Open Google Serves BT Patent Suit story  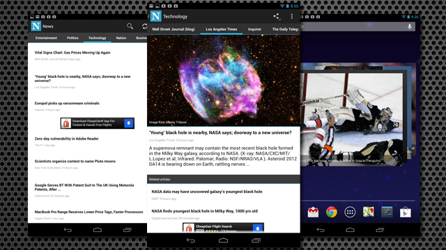tap(84, 187)
